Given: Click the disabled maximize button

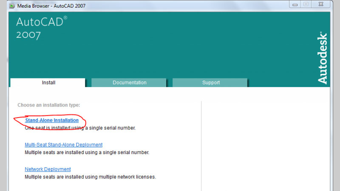Looking at the screenshot, I should point(306,4).
